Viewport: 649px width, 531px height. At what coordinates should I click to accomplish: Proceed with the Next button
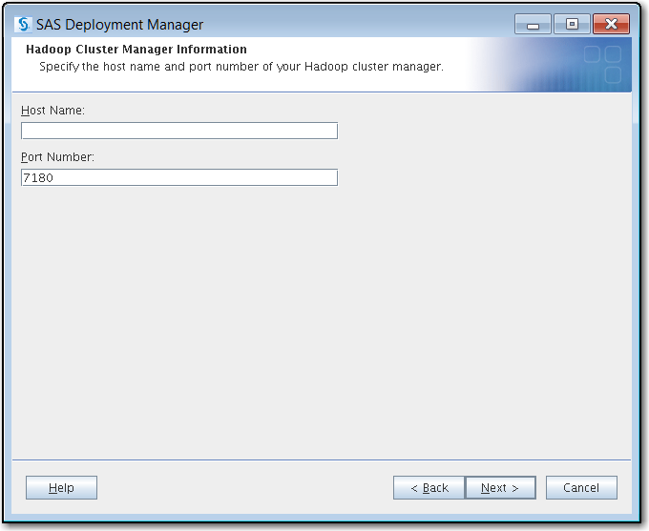(x=500, y=487)
